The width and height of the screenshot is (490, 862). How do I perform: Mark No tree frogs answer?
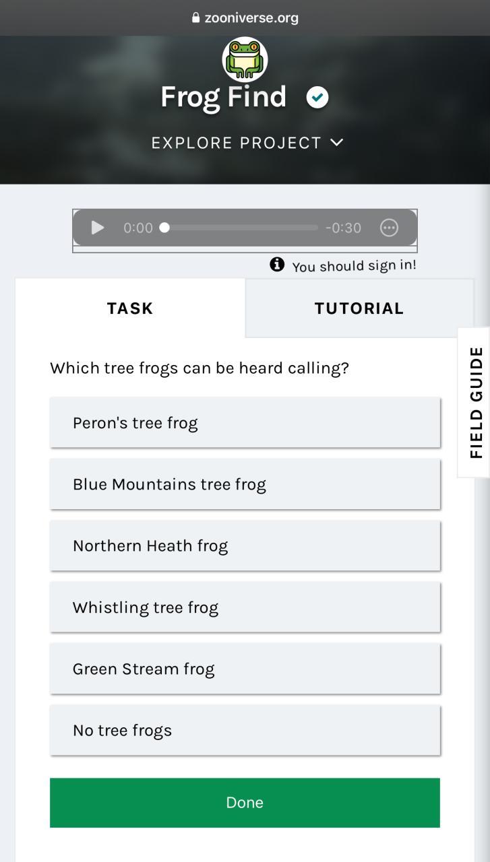point(245,730)
